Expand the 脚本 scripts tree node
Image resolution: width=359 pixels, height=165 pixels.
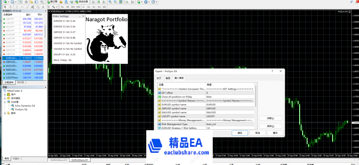[5, 113]
